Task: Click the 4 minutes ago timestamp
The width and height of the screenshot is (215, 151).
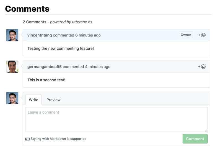Action: (x=98, y=67)
